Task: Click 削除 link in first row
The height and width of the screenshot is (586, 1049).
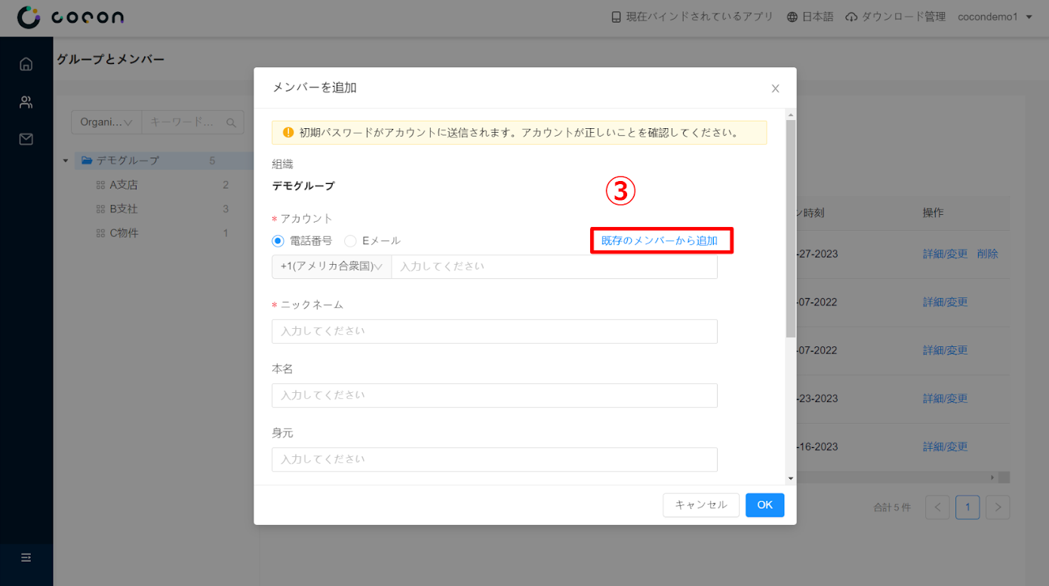Action: pyautogui.click(x=987, y=254)
